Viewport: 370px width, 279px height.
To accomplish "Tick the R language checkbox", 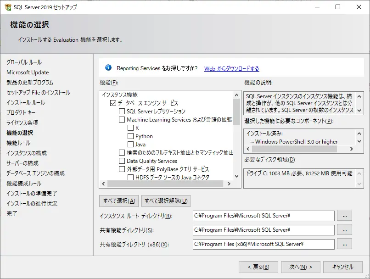I will pyautogui.click(x=130, y=128).
